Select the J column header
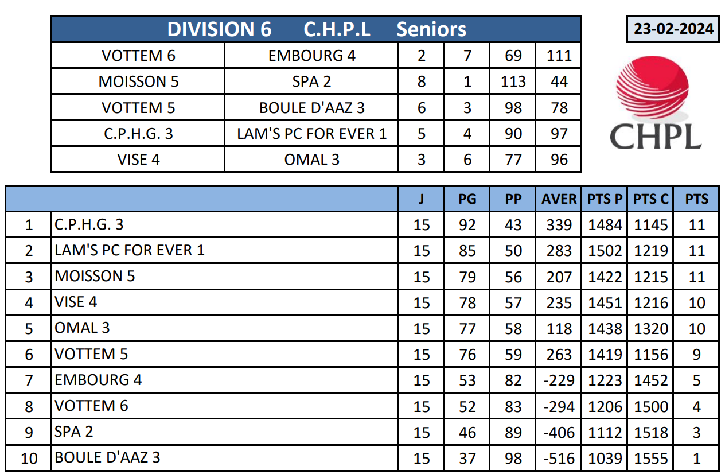725x474 pixels. (421, 199)
